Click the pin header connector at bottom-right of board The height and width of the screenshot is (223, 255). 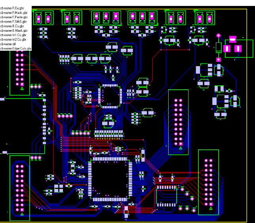pos(208,182)
